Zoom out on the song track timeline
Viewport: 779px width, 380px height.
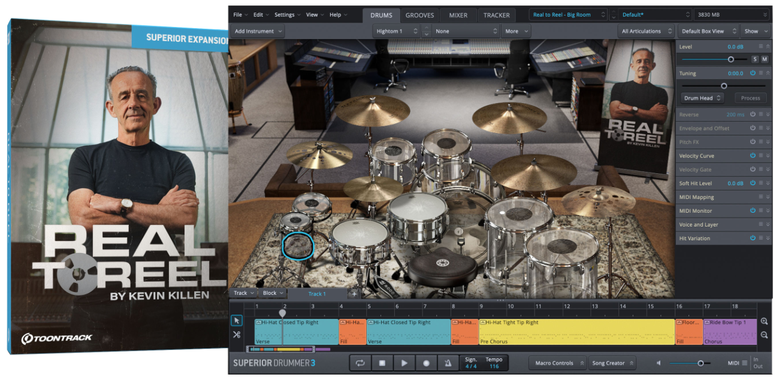click(764, 335)
